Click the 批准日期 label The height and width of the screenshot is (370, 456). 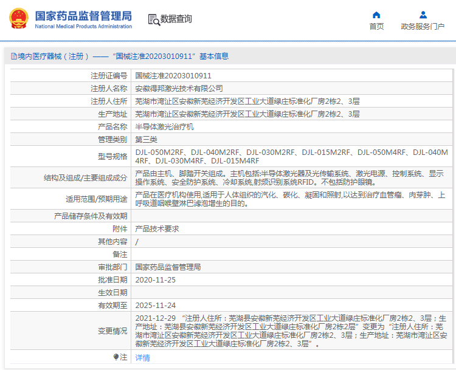112,280
